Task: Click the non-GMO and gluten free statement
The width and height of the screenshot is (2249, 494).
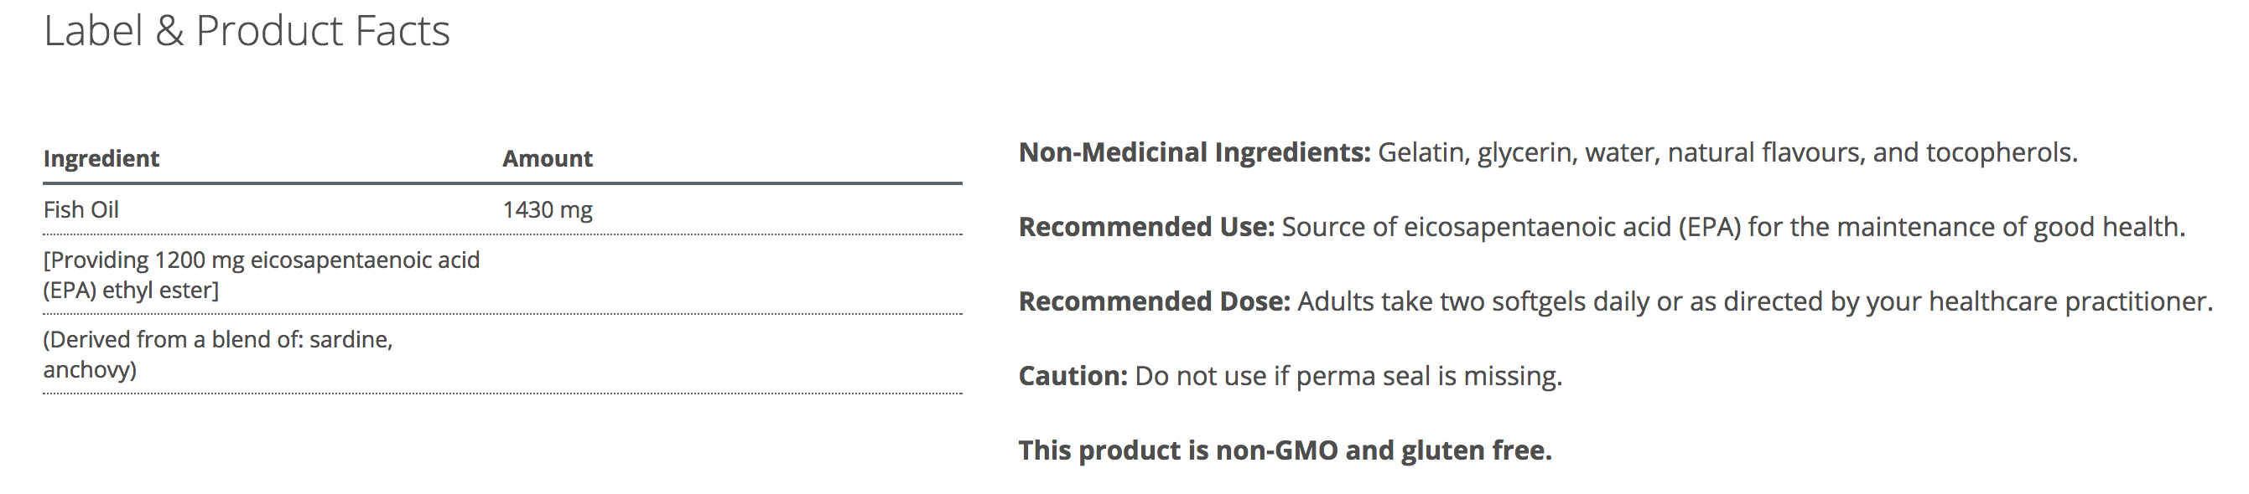Action: [x=1285, y=450]
